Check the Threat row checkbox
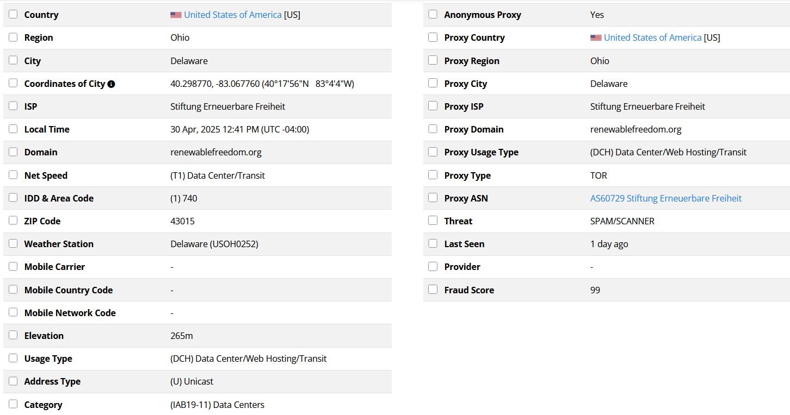The height and width of the screenshot is (415, 790). coord(433,221)
